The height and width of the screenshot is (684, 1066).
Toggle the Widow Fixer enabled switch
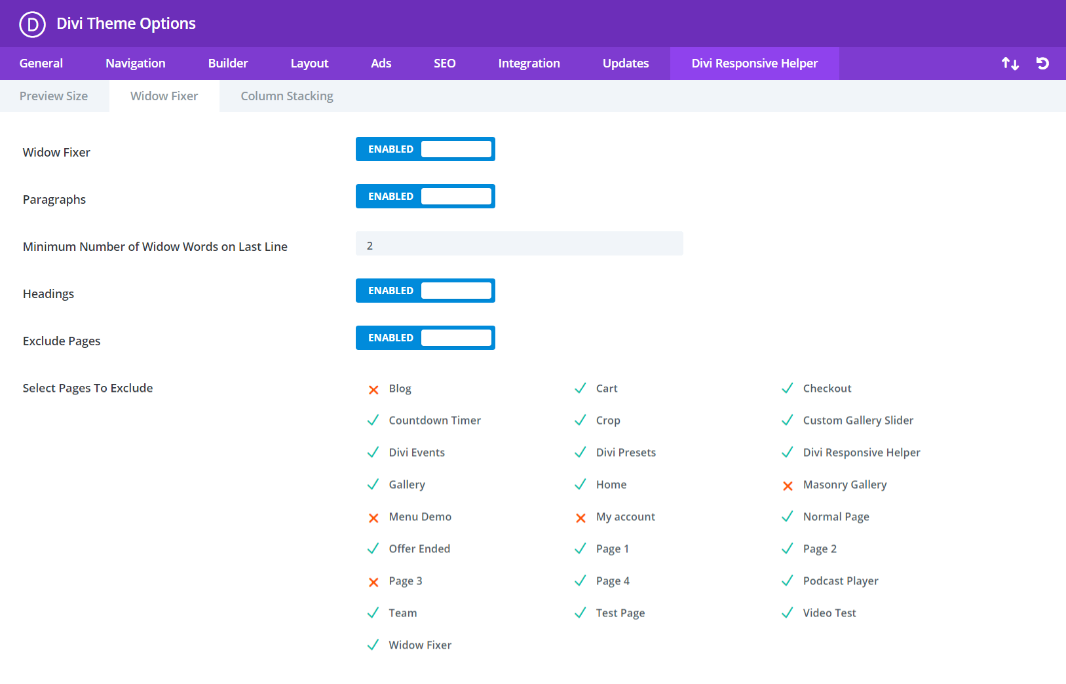pos(425,149)
